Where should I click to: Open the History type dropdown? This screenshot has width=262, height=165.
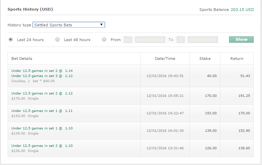coord(69,25)
